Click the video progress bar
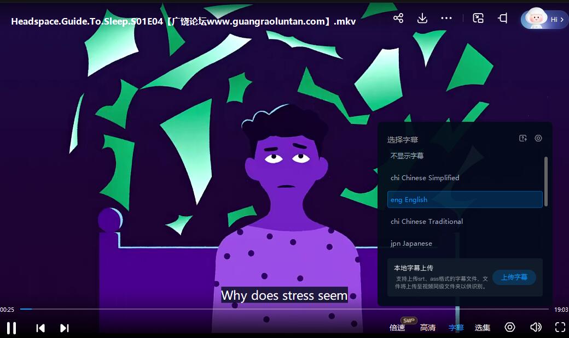Screen dimensions: 569x338 [284, 309]
